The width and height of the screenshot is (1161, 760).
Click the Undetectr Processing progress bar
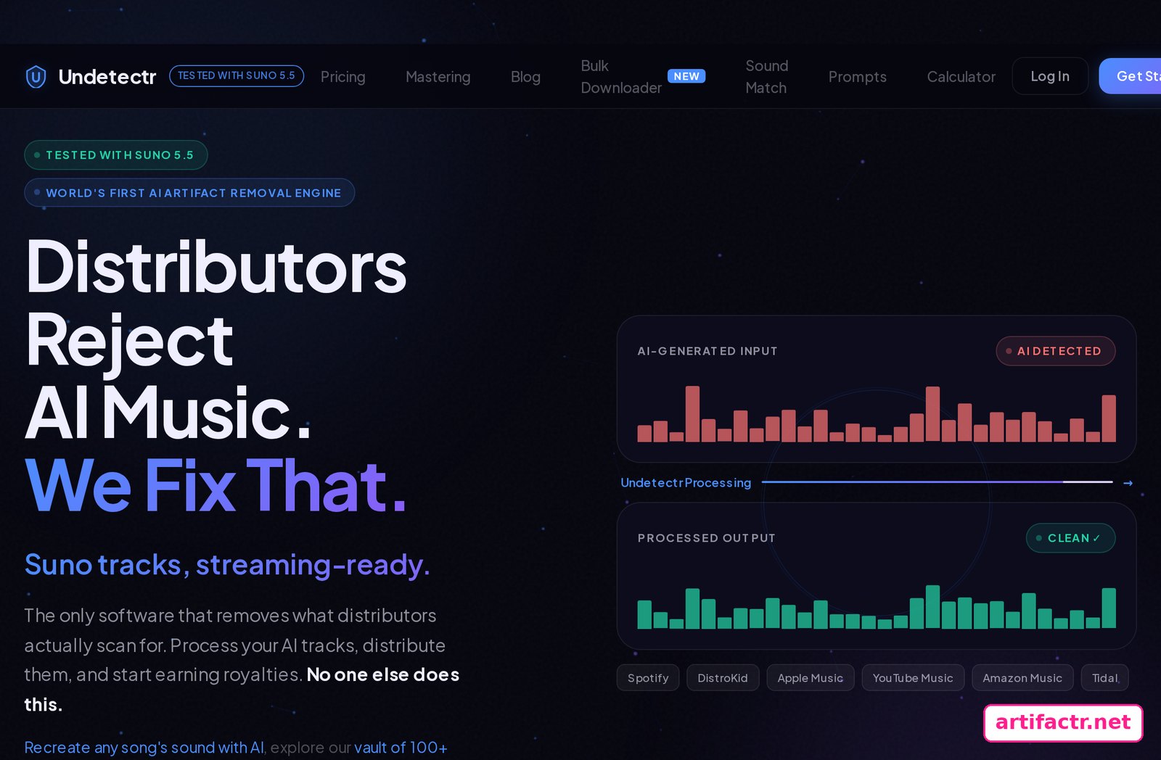click(x=937, y=482)
